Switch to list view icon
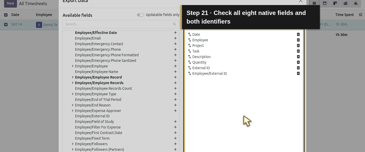This screenshot has height=152, width=365. [x=314, y=3]
